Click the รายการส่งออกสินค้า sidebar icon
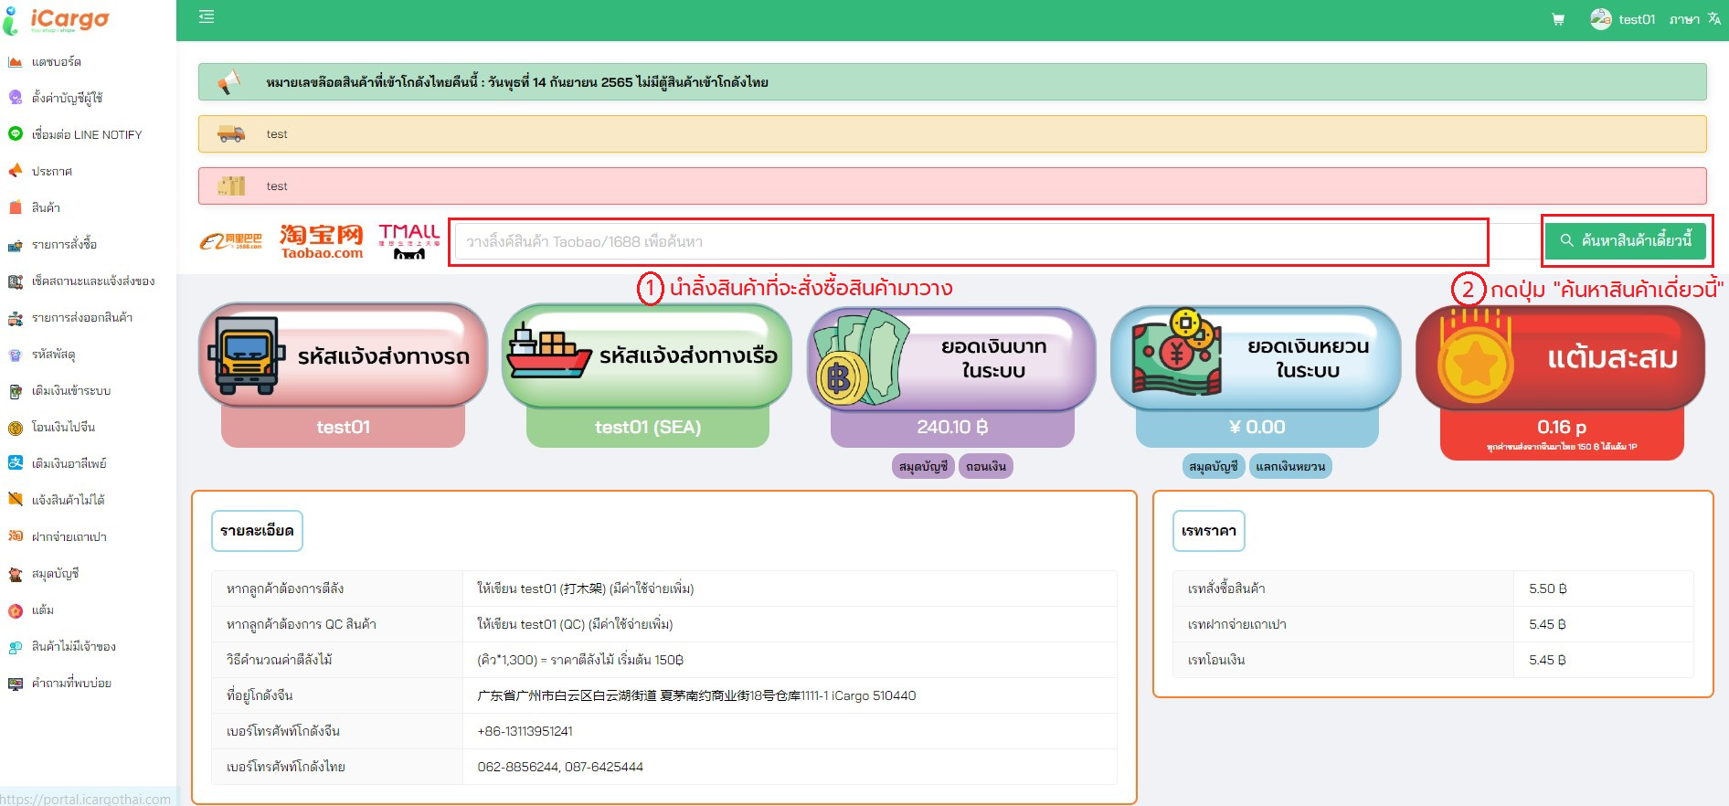This screenshot has height=806, width=1729. [x=15, y=318]
